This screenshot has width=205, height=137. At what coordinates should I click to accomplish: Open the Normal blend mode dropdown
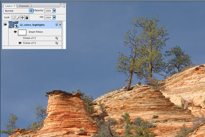pyautogui.click(x=18, y=11)
